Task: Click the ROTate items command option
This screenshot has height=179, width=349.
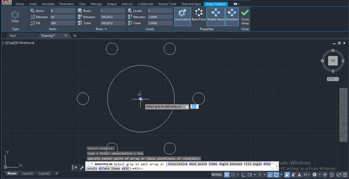Action: 109,169
